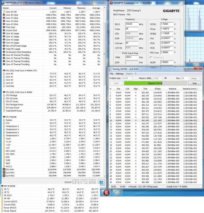This screenshot has width=204, height=213.
Task: Click the Core #0 Clock sensor icon
Action: coord(4,15)
